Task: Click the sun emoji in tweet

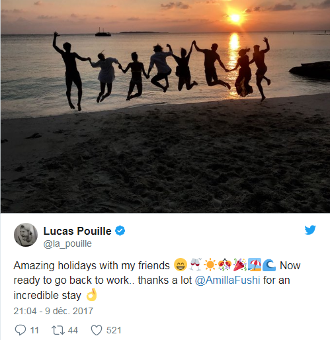Action: 210,265
